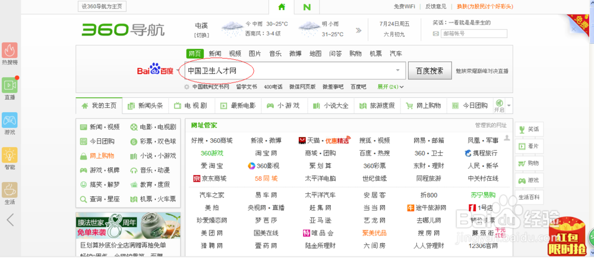Click the weather forecast next arrow
Image resolution: width=594 pixels, height=258 pixels.
tap(359, 30)
